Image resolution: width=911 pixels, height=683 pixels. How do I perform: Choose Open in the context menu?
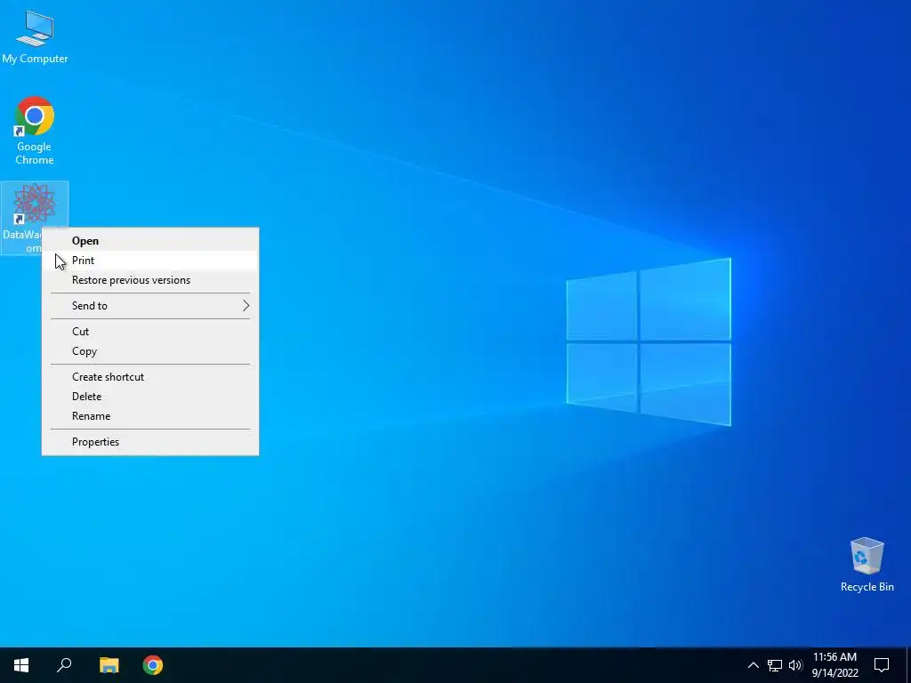(150, 240)
